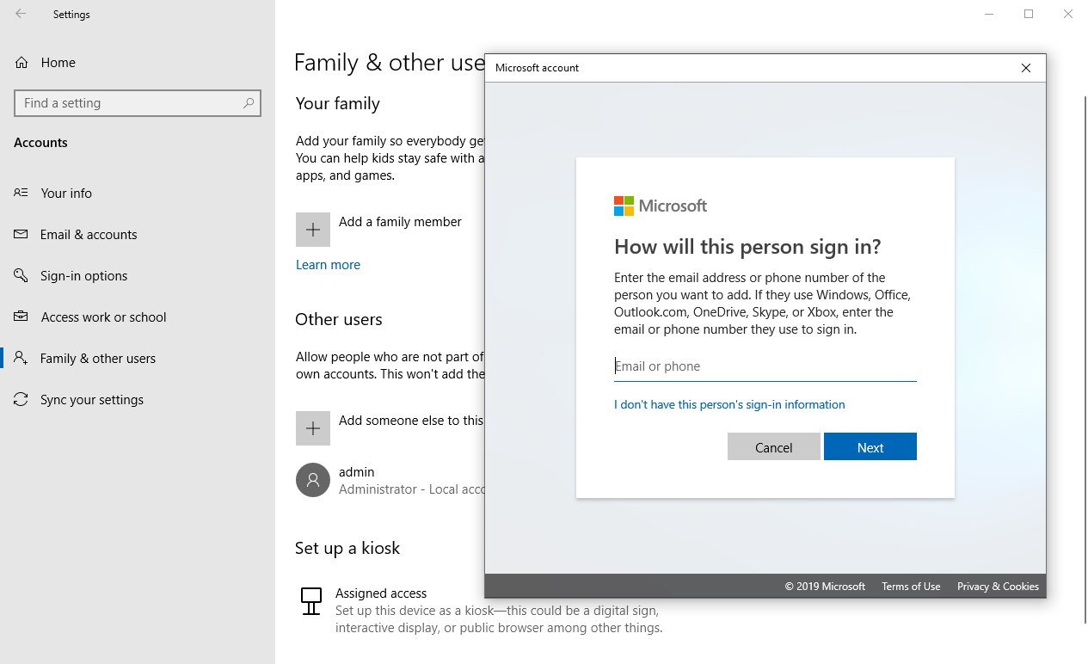
Task: Open Access work or school
Action: (103, 317)
